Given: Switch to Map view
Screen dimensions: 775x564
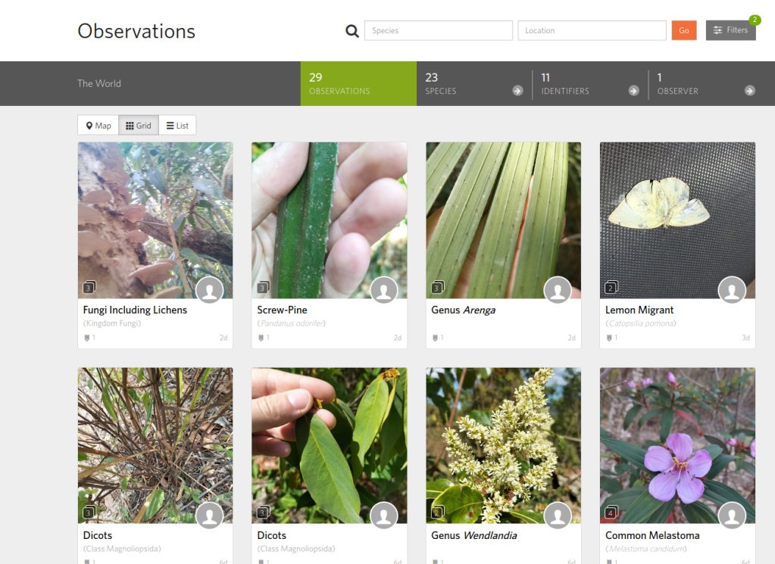Looking at the screenshot, I should coord(98,126).
